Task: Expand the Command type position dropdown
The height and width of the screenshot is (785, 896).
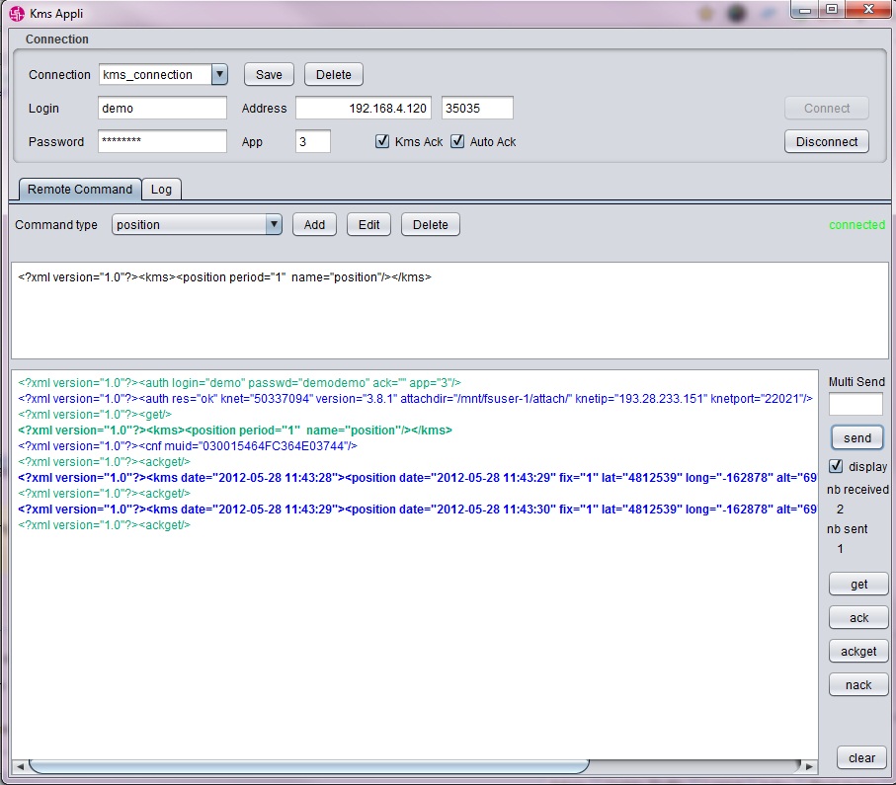Action: [274, 224]
